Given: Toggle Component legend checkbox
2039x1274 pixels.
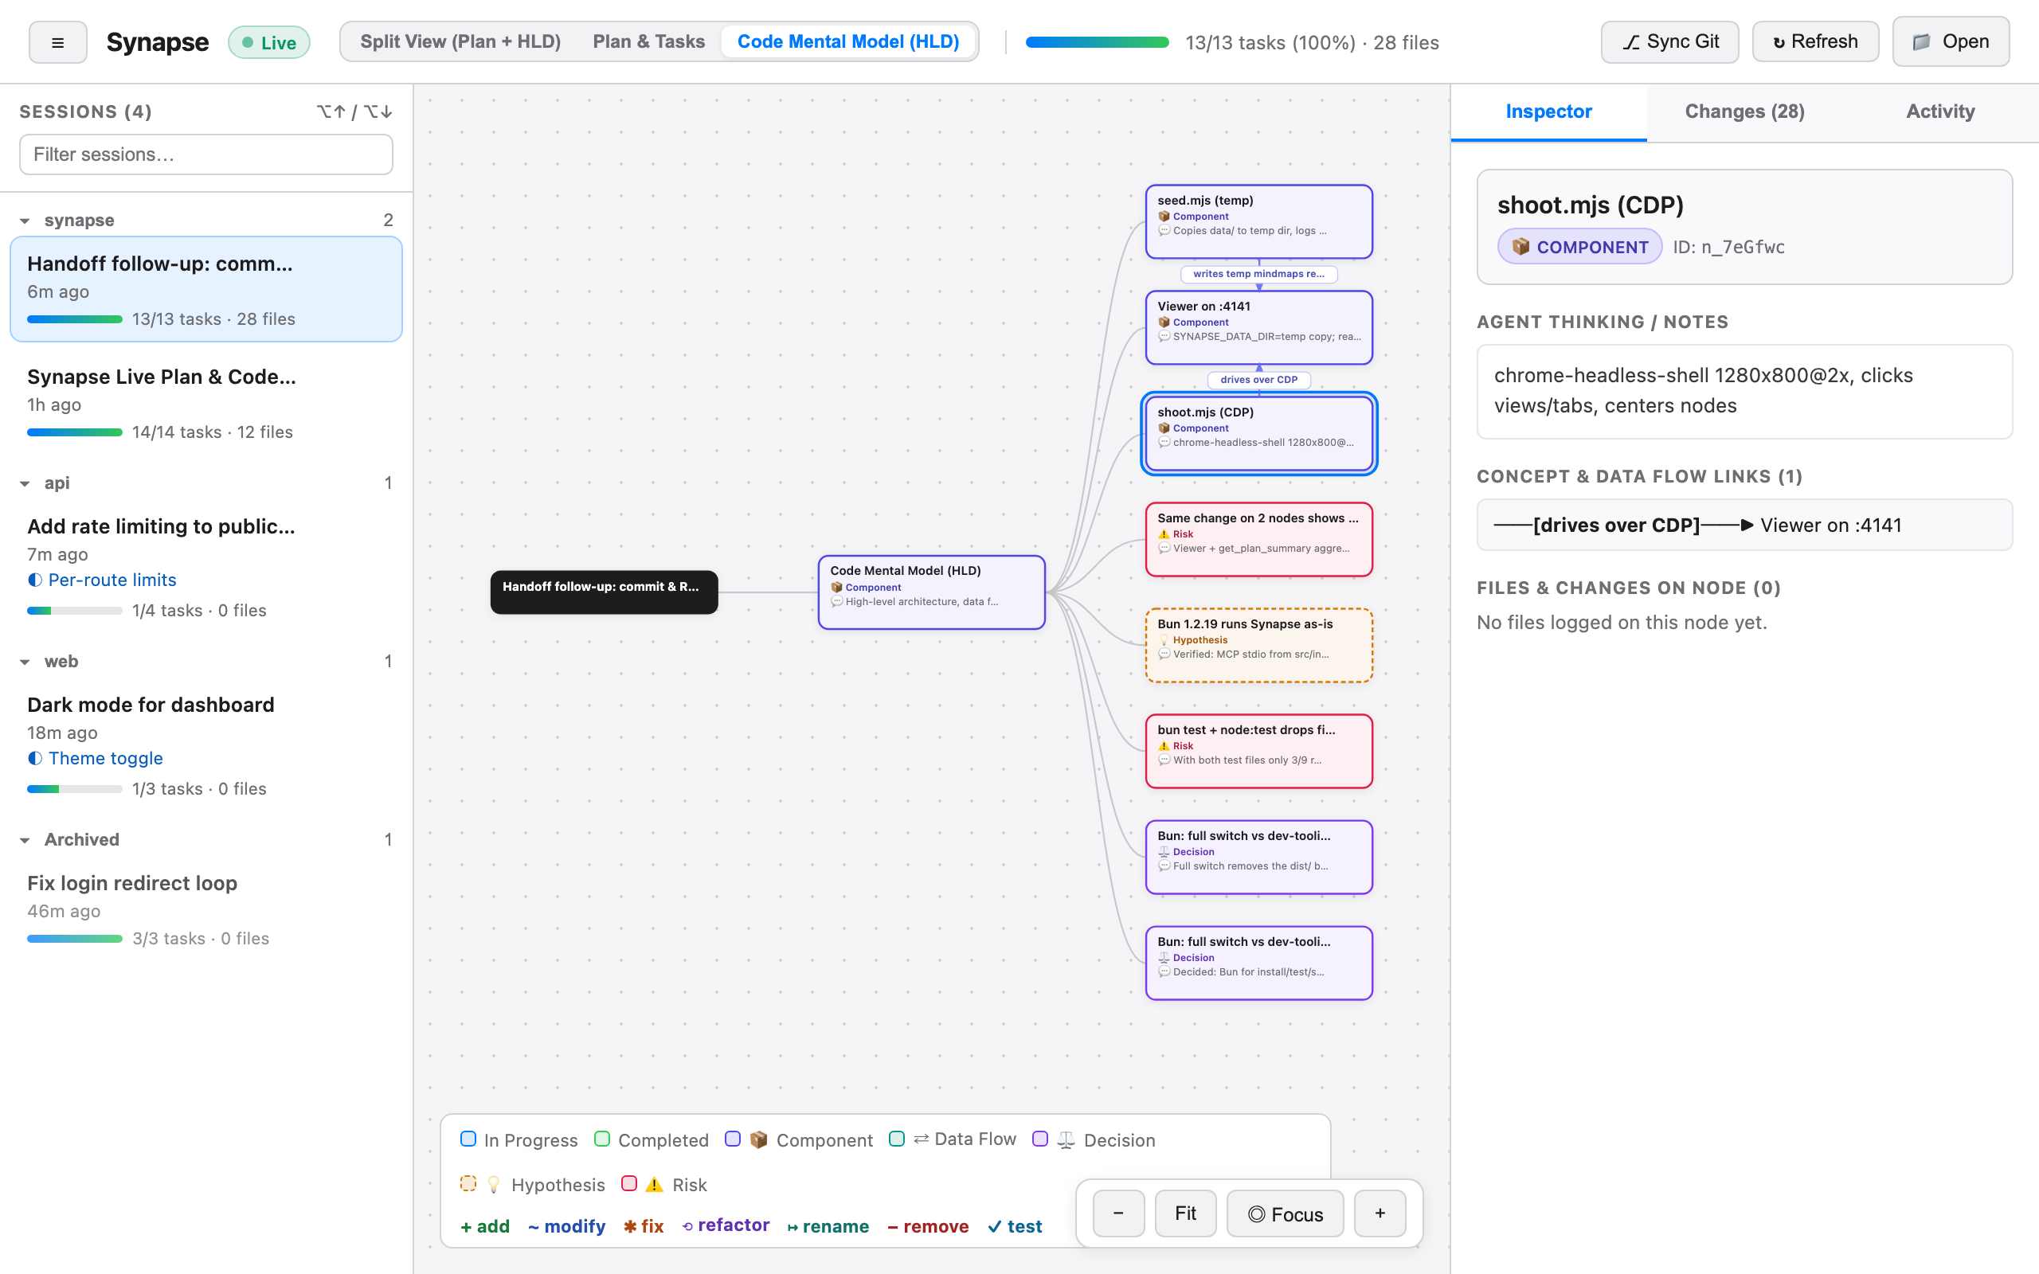Looking at the screenshot, I should tap(733, 1139).
